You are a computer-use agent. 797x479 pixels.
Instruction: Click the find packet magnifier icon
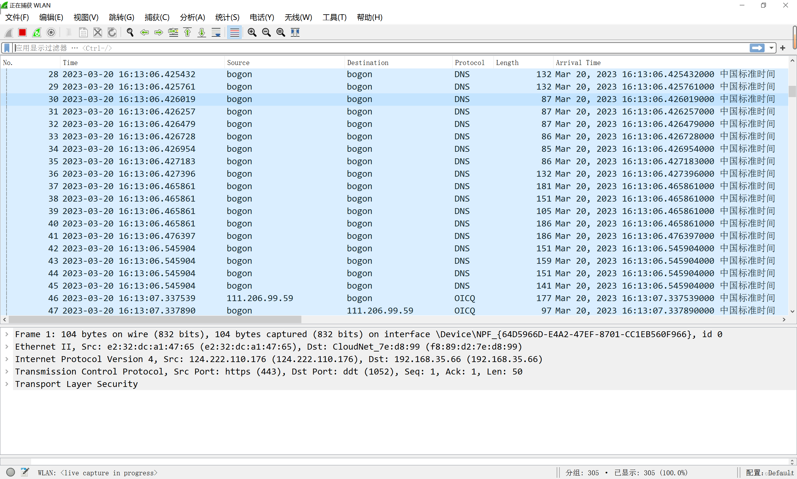click(130, 32)
